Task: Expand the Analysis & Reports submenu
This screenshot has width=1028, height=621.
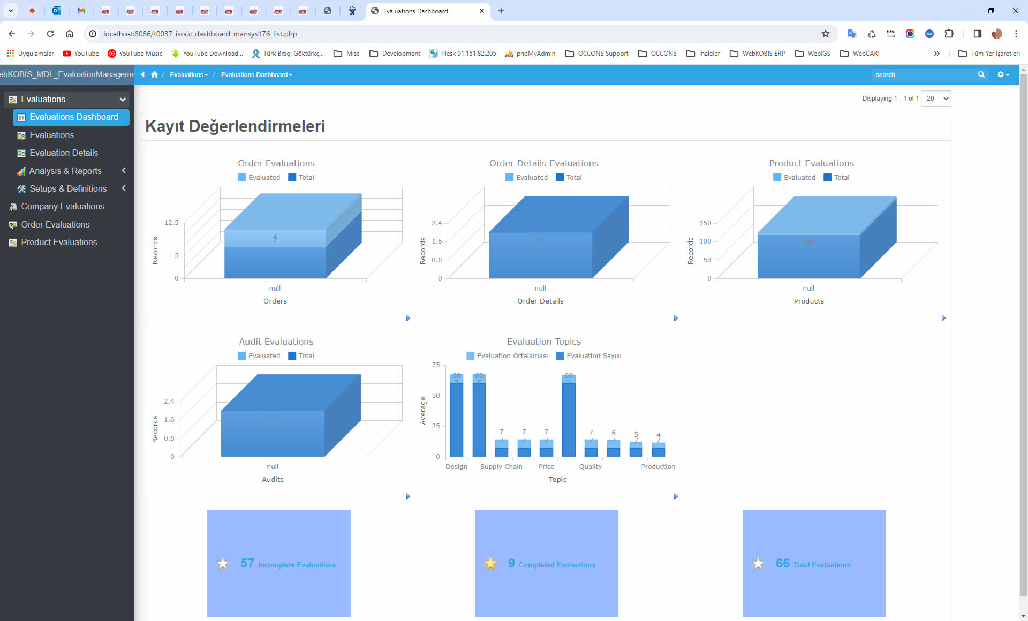Action: tap(124, 171)
